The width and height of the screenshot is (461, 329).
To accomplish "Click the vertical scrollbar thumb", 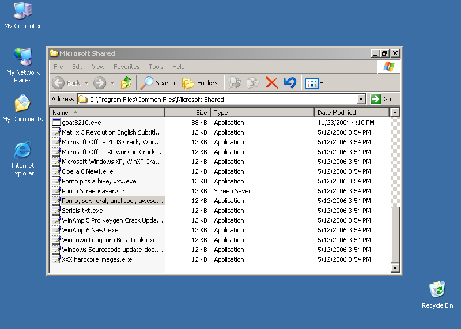I will 395,235.
